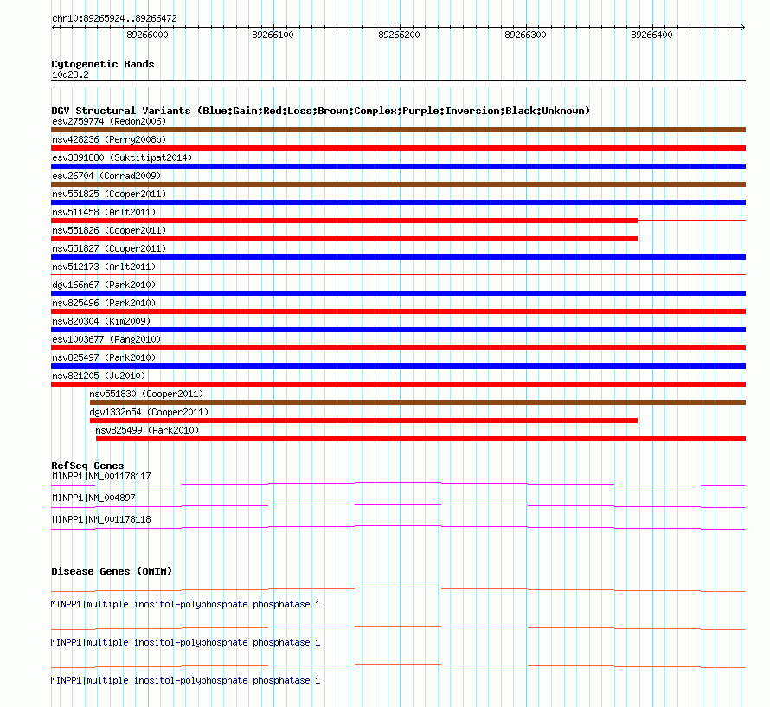Click the 89266400 ruler coordinate
This screenshot has width=770, height=707.
tap(651, 35)
